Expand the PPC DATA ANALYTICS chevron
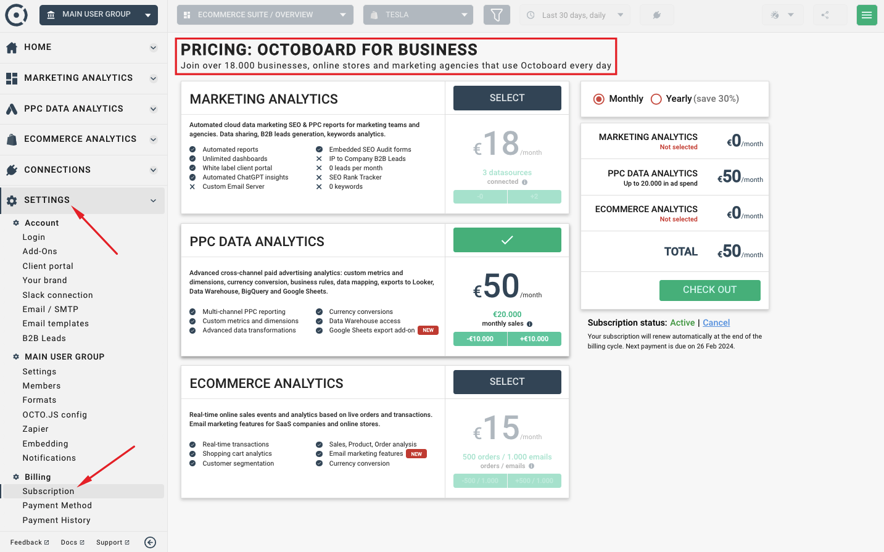Viewport: 884px width, 552px height. click(x=154, y=109)
